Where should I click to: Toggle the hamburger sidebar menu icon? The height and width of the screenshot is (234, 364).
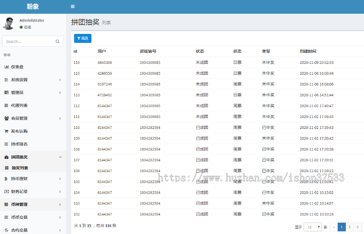point(73,6)
